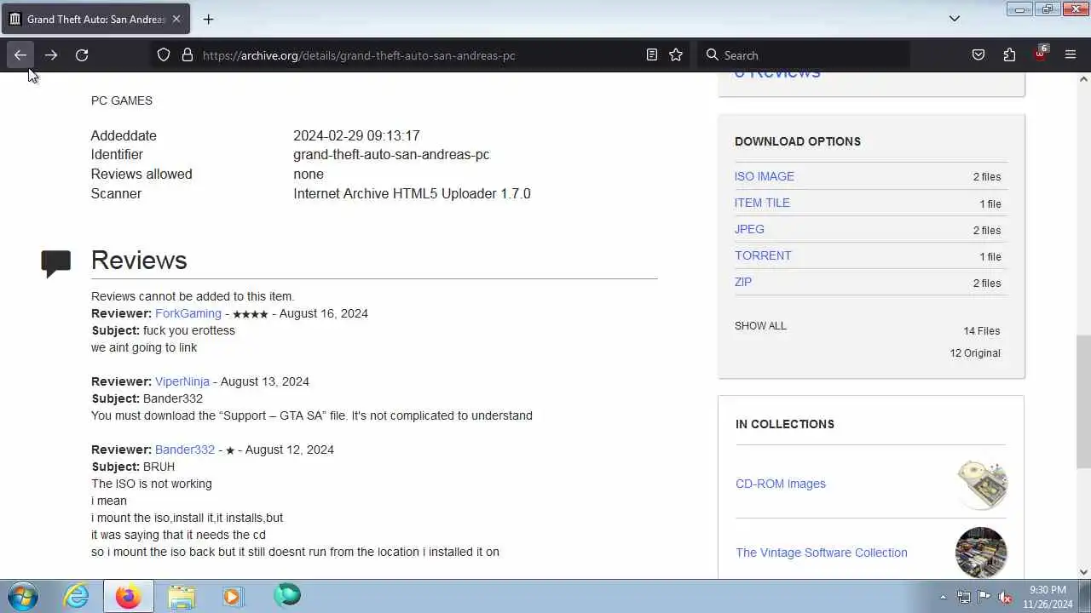
Task: Click the page vertical scrollbar thumb
Action: pos(1083,401)
